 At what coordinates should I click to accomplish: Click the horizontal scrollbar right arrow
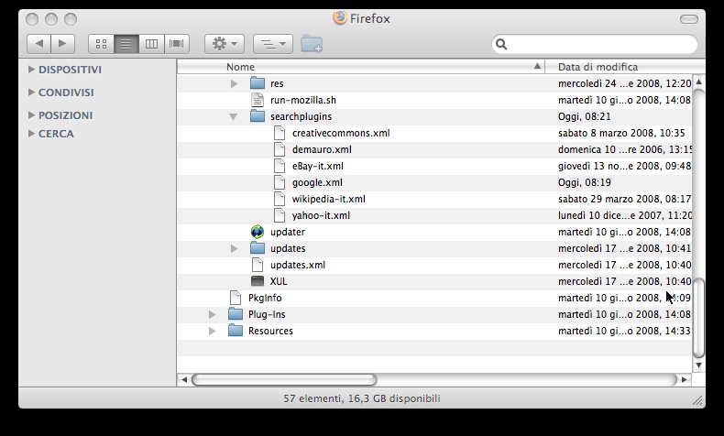(685, 380)
